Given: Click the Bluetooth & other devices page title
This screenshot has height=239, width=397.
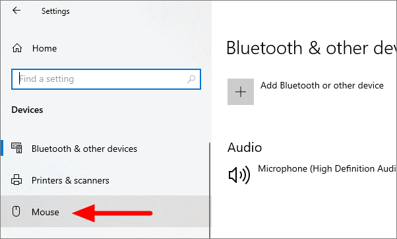Looking at the screenshot, I should 311,48.
